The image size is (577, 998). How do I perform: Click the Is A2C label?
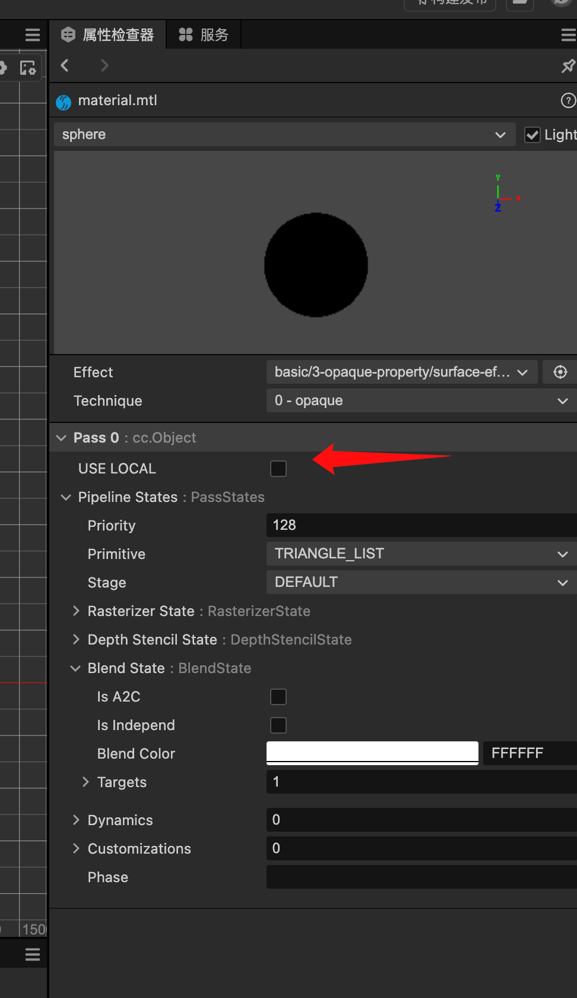click(119, 697)
